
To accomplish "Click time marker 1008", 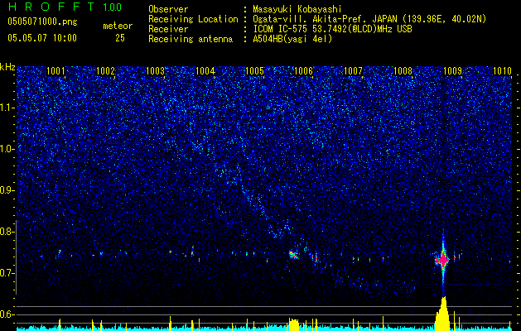I will coord(403,70).
